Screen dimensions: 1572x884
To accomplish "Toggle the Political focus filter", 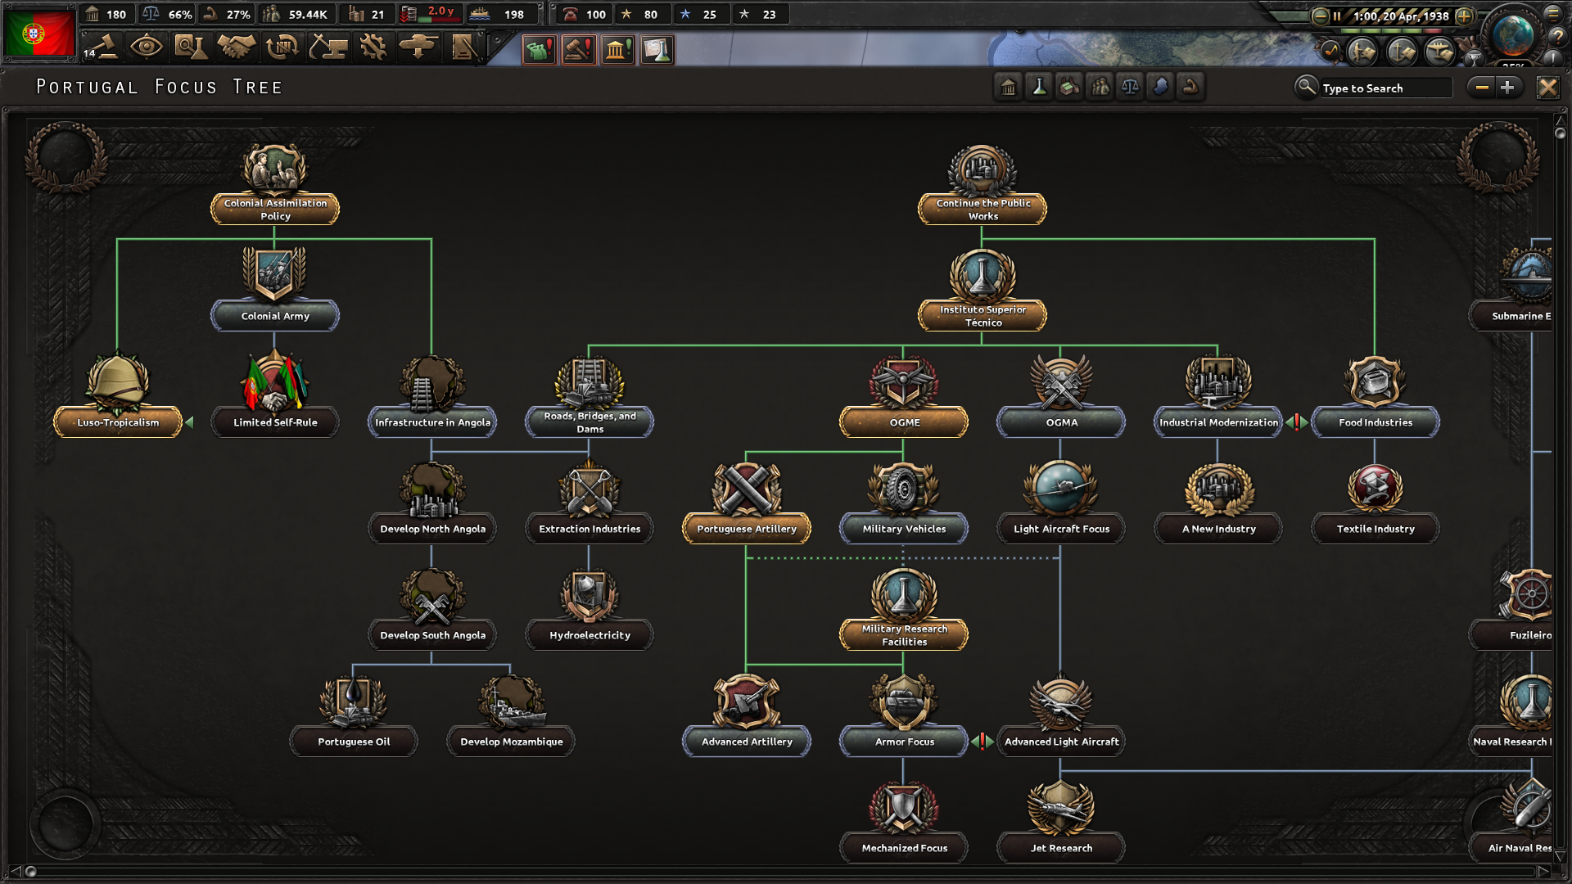I will (x=1008, y=86).
